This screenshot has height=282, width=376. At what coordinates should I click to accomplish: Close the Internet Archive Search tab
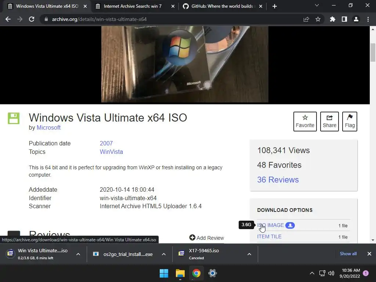pyautogui.click(x=173, y=6)
